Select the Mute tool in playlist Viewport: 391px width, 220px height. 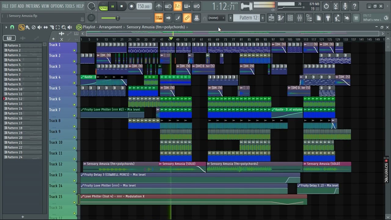coord(40,27)
